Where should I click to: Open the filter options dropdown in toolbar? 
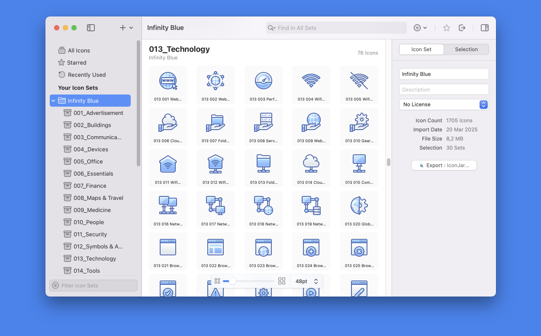point(420,28)
